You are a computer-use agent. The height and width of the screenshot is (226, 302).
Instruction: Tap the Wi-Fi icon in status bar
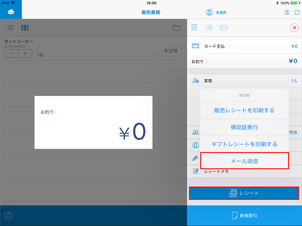13,3
